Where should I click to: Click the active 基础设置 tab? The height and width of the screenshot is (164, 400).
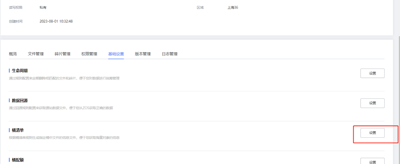pyautogui.click(x=116, y=54)
